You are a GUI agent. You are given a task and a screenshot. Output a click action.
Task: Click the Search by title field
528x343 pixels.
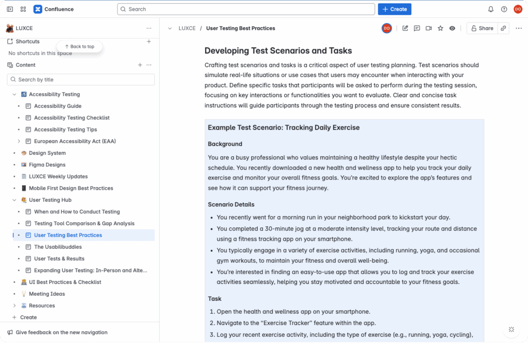[x=80, y=80]
